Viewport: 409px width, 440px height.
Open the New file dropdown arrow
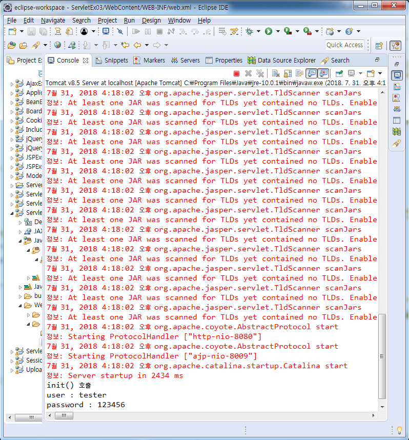[x=22, y=31]
